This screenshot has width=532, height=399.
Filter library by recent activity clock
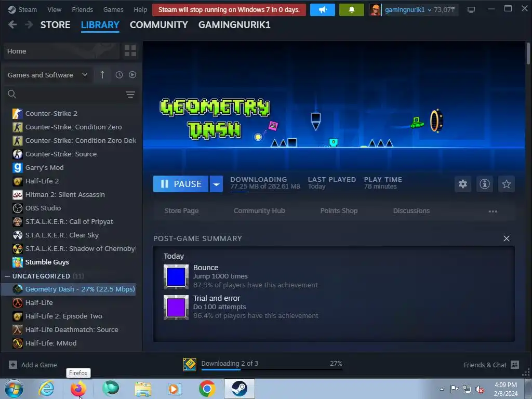(119, 75)
